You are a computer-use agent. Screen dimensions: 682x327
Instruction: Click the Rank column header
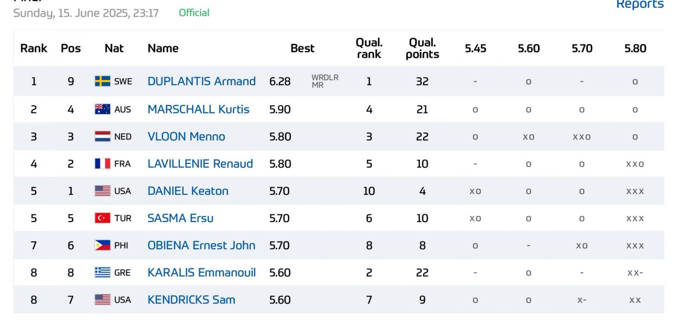[34, 48]
